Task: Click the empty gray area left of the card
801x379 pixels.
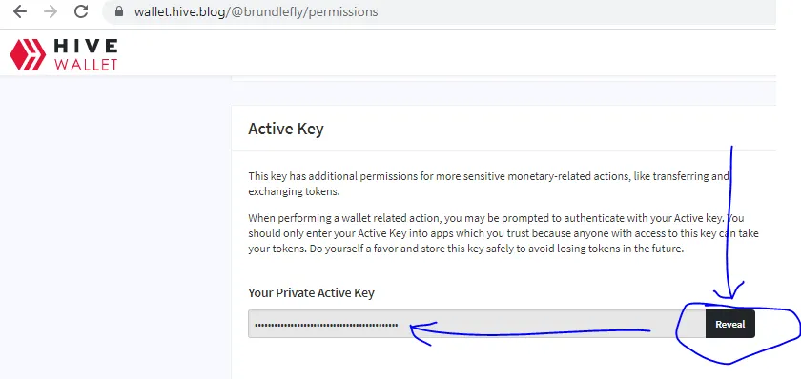Action: click(115, 227)
